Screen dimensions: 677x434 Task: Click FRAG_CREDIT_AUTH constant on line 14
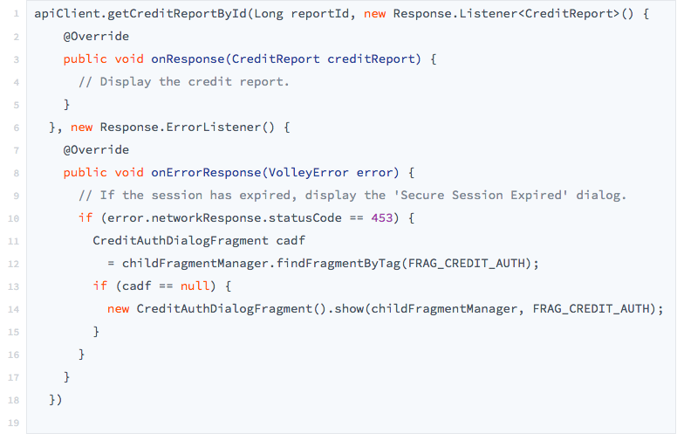pos(592,308)
